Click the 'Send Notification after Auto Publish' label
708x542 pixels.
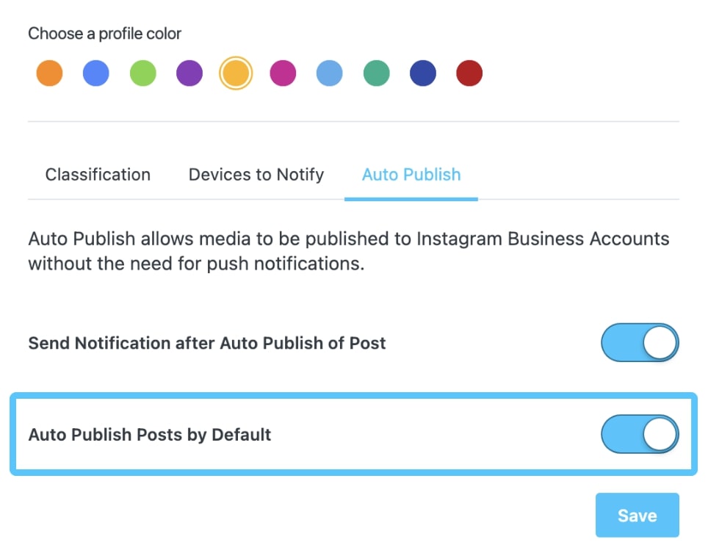click(x=207, y=343)
